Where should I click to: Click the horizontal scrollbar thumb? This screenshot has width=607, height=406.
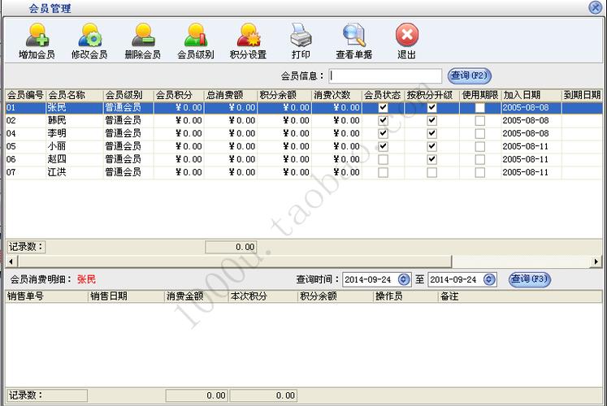pos(234,261)
